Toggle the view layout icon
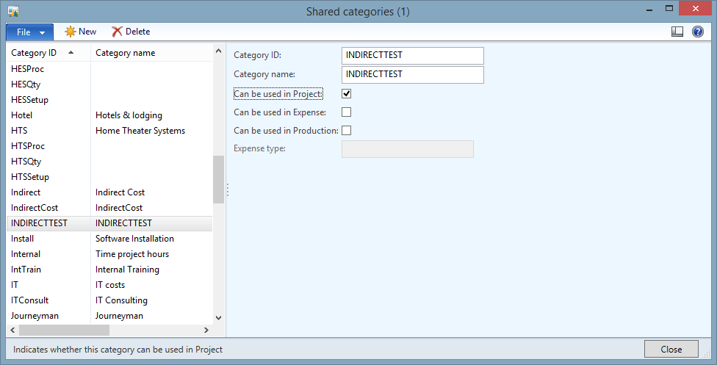Image resolution: width=717 pixels, height=365 pixels. 677,32
